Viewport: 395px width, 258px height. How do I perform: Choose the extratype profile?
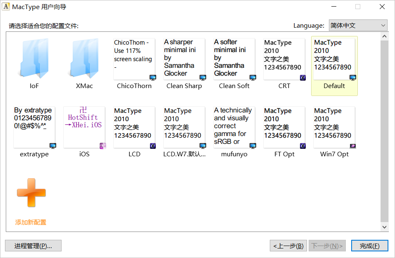coord(34,127)
